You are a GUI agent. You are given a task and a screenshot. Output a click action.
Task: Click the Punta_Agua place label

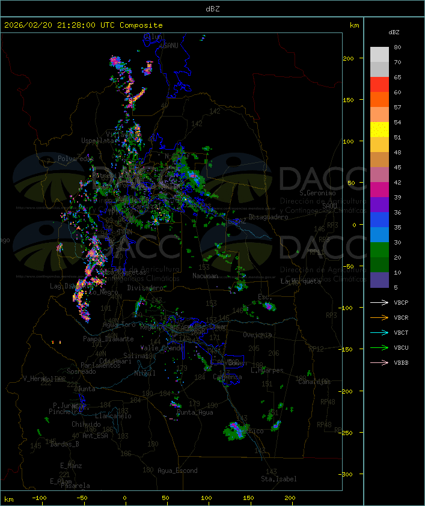pos(195,412)
